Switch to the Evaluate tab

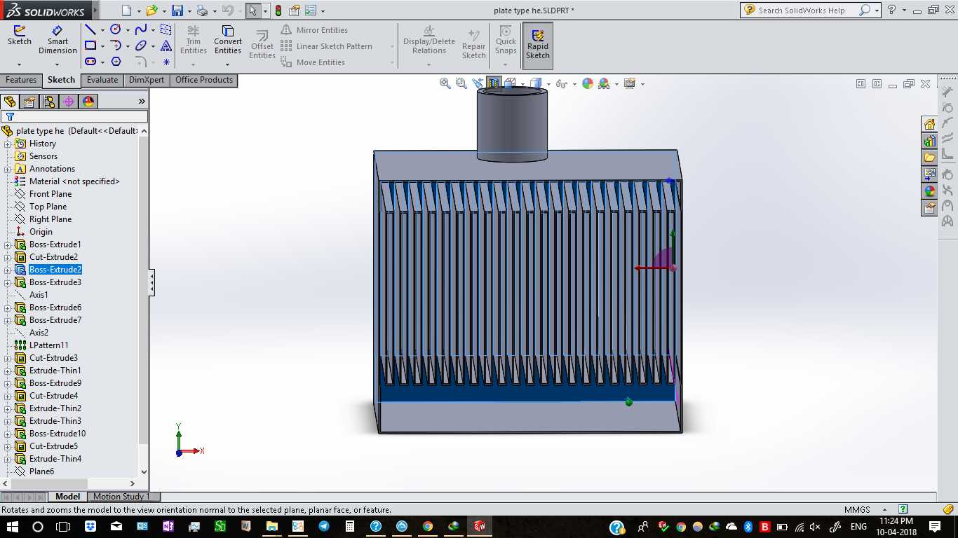(x=102, y=80)
